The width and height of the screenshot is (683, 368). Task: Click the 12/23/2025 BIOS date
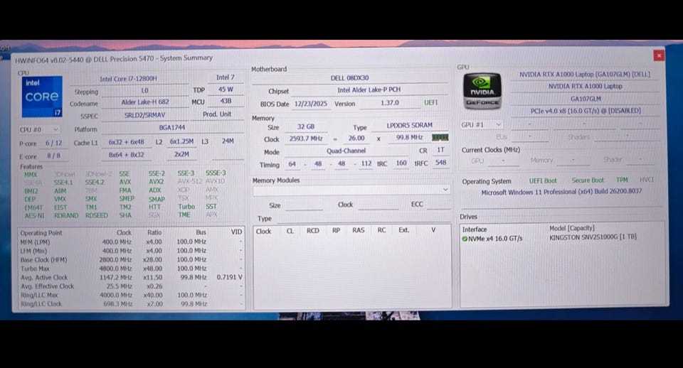311,104
